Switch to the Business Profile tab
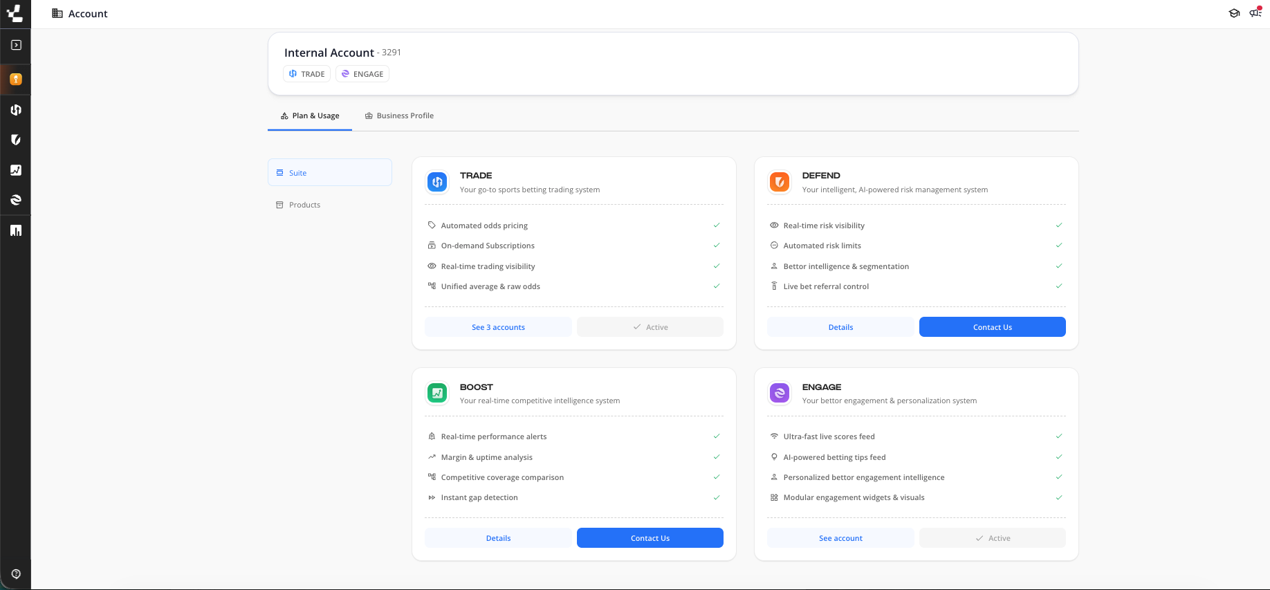Viewport: 1270px width, 590px height. click(399, 116)
